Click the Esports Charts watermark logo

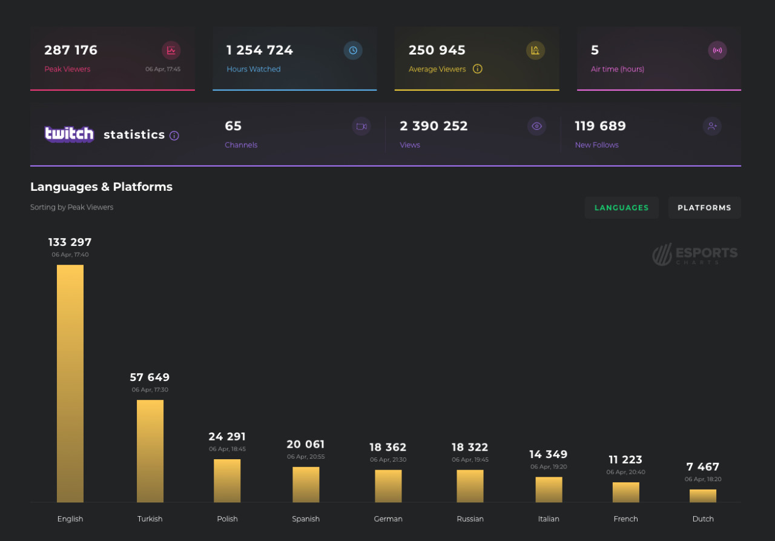click(x=695, y=254)
